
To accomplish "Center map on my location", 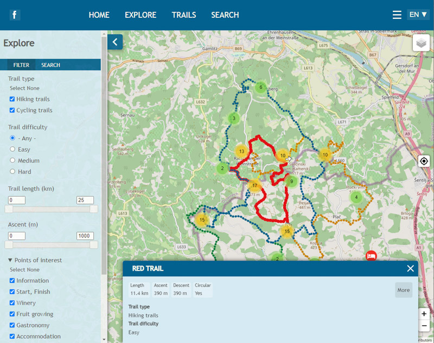I will (424, 161).
